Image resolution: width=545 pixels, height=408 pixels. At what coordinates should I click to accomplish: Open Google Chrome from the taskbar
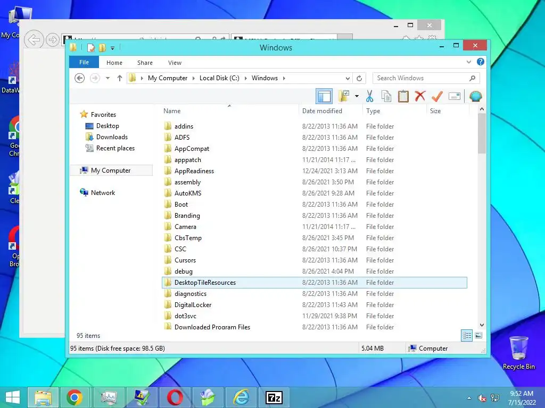75,397
